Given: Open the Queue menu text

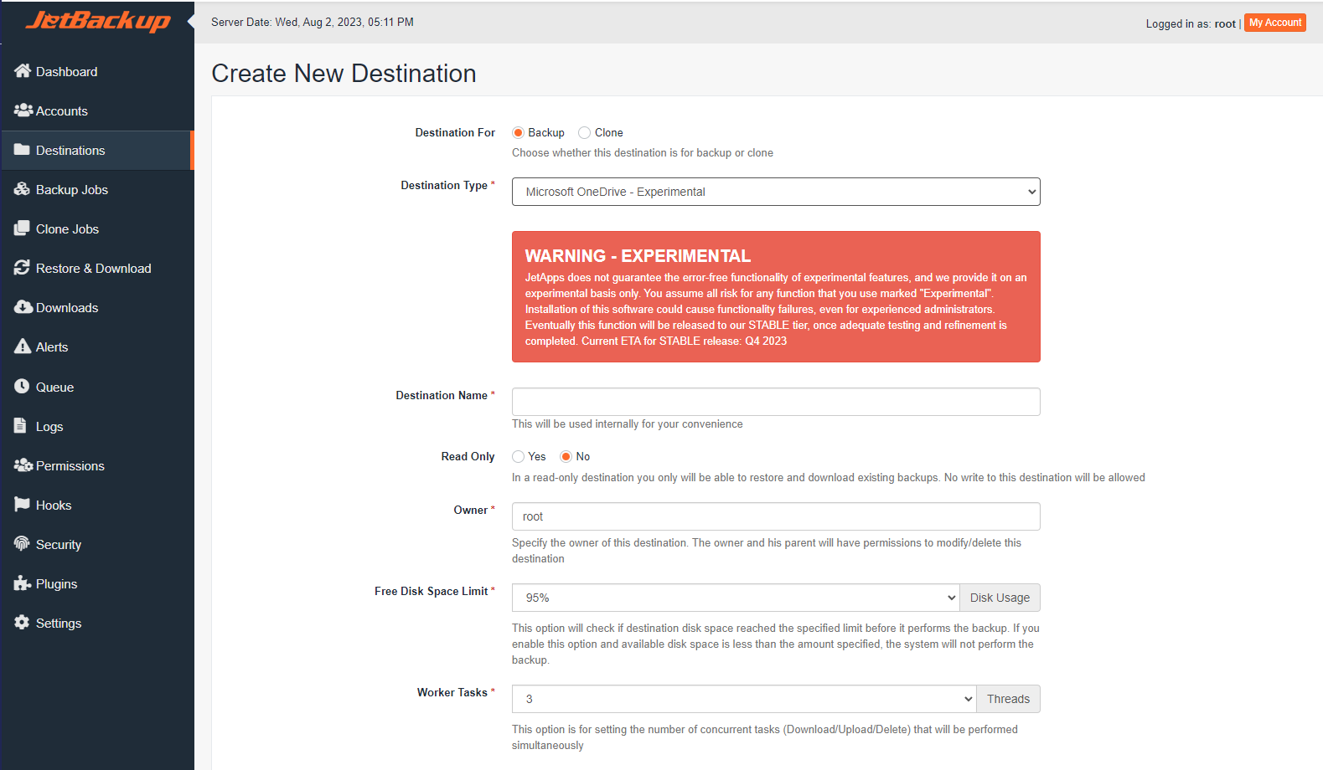Looking at the screenshot, I should coord(54,387).
